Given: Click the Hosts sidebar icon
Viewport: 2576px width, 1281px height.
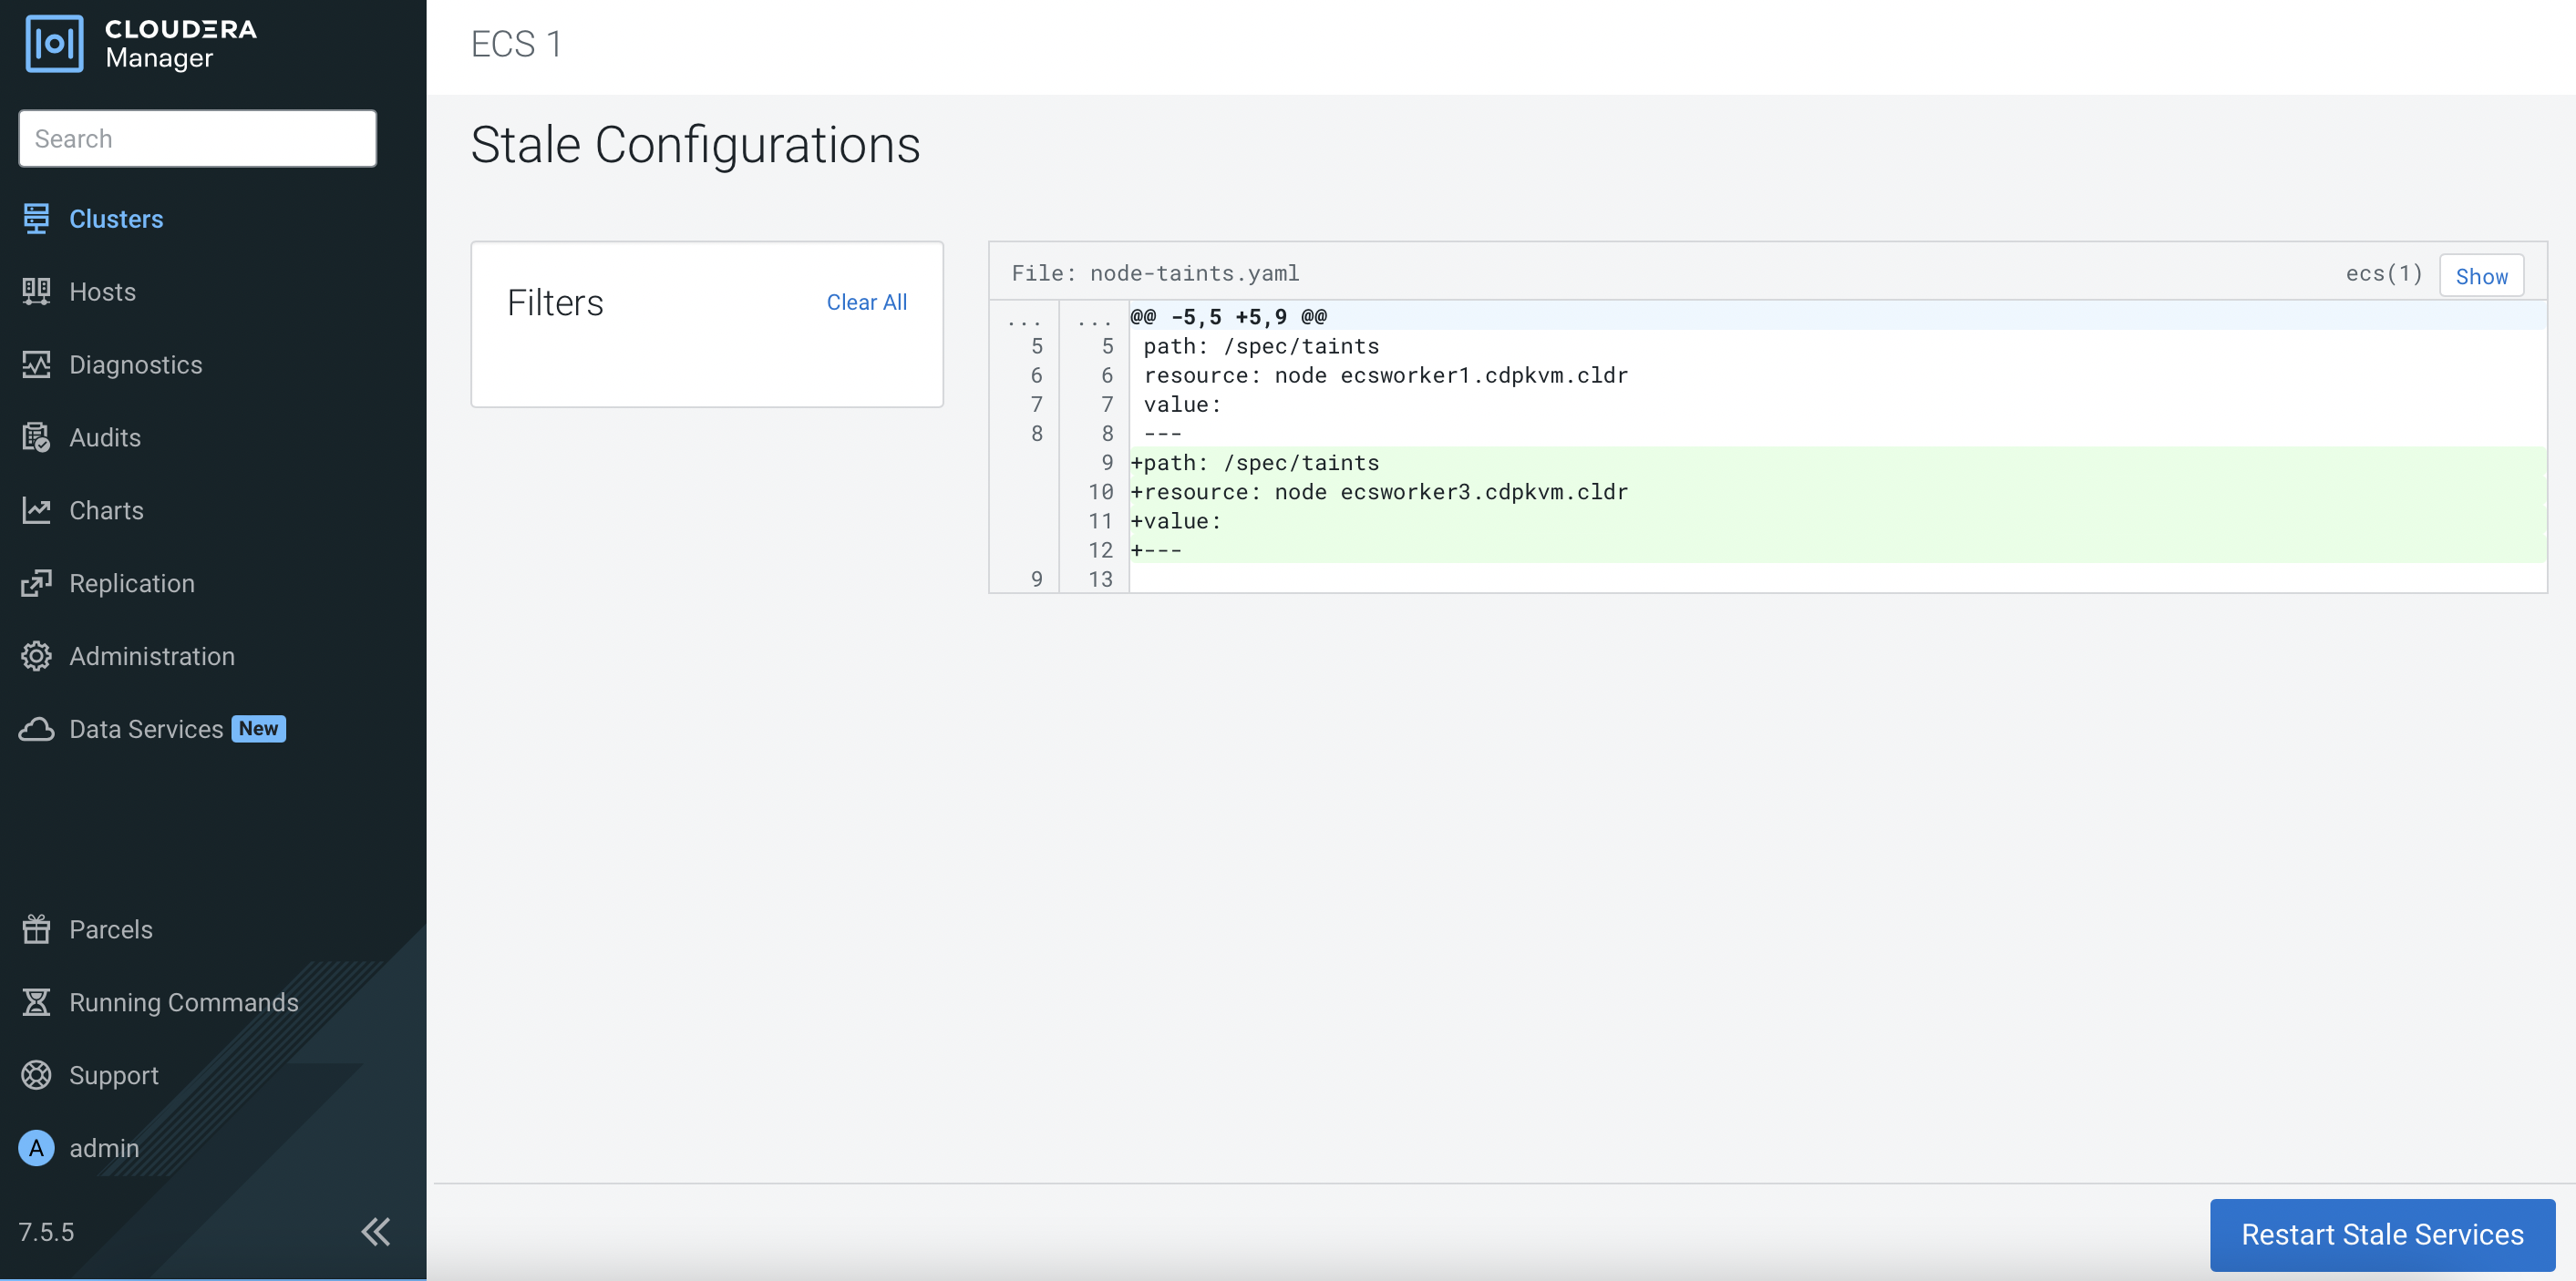Looking at the screenshot, I should (36, 292).
